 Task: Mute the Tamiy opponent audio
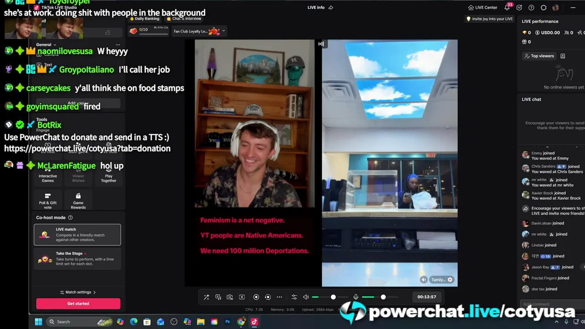pos(424,280)
